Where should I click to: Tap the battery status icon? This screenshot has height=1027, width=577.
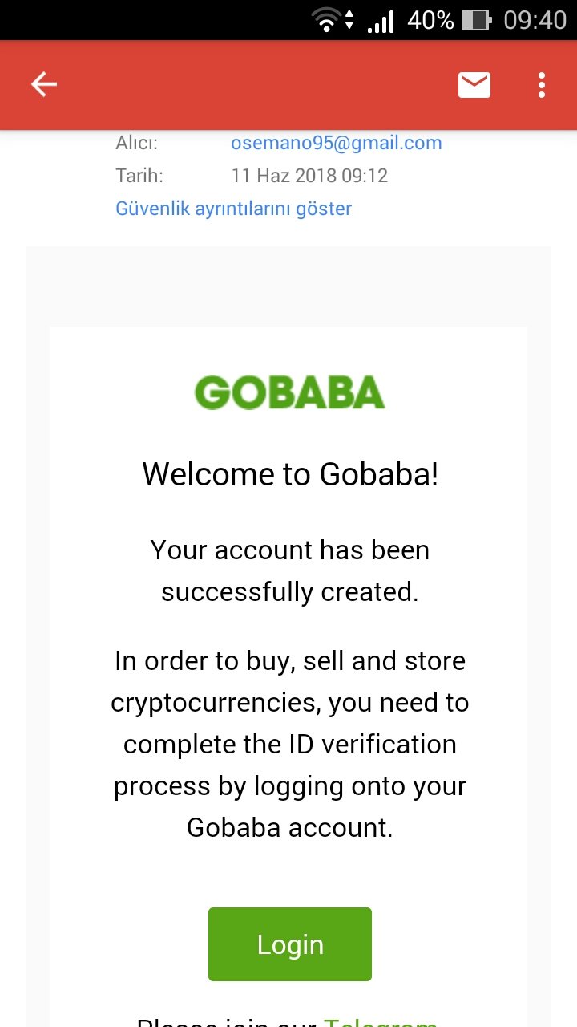(477, 20)
